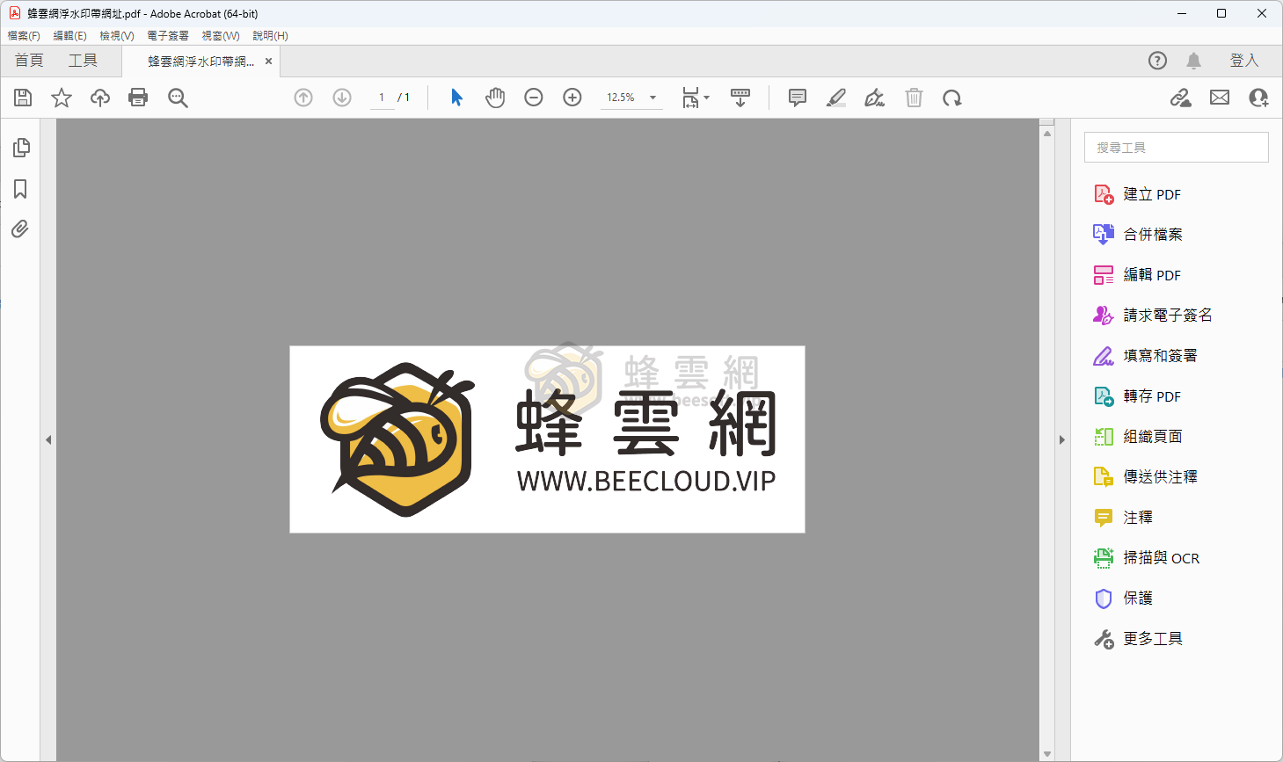Click the 搜尋工具 search field
The image size is (1283, 762).
(x=1176, y=148)
